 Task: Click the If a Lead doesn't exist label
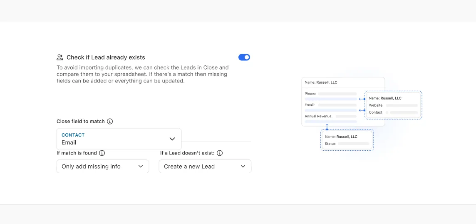[187, 153]
